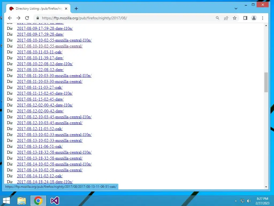Open a new tab with the plus button

[76, 9]
